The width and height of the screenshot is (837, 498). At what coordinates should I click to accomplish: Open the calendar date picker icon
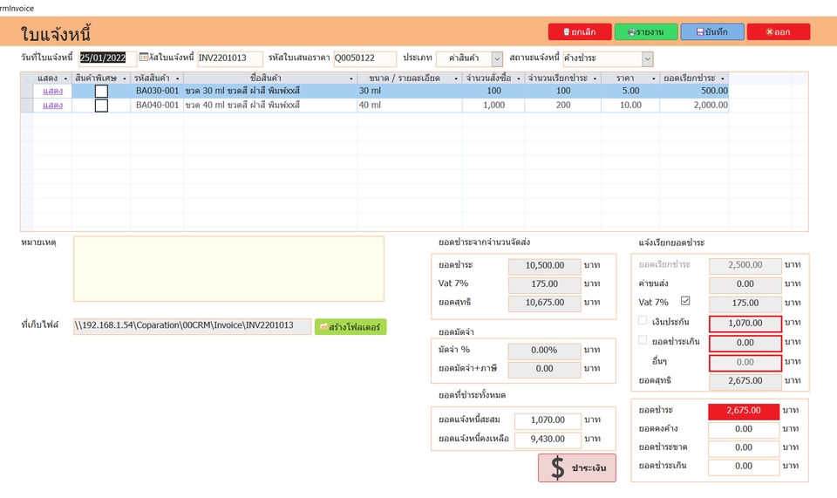point(144,57)
